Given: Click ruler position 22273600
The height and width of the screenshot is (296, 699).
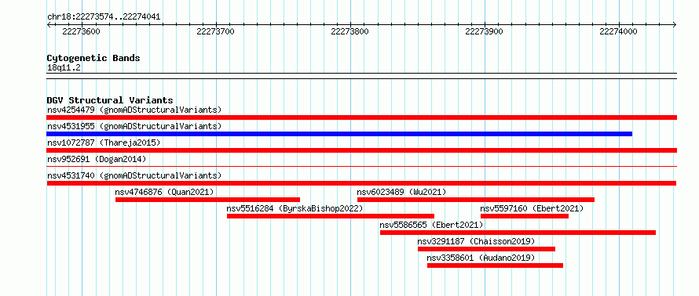Looking at the screenshot, I should pyautogui.click(x=81, y=32).
